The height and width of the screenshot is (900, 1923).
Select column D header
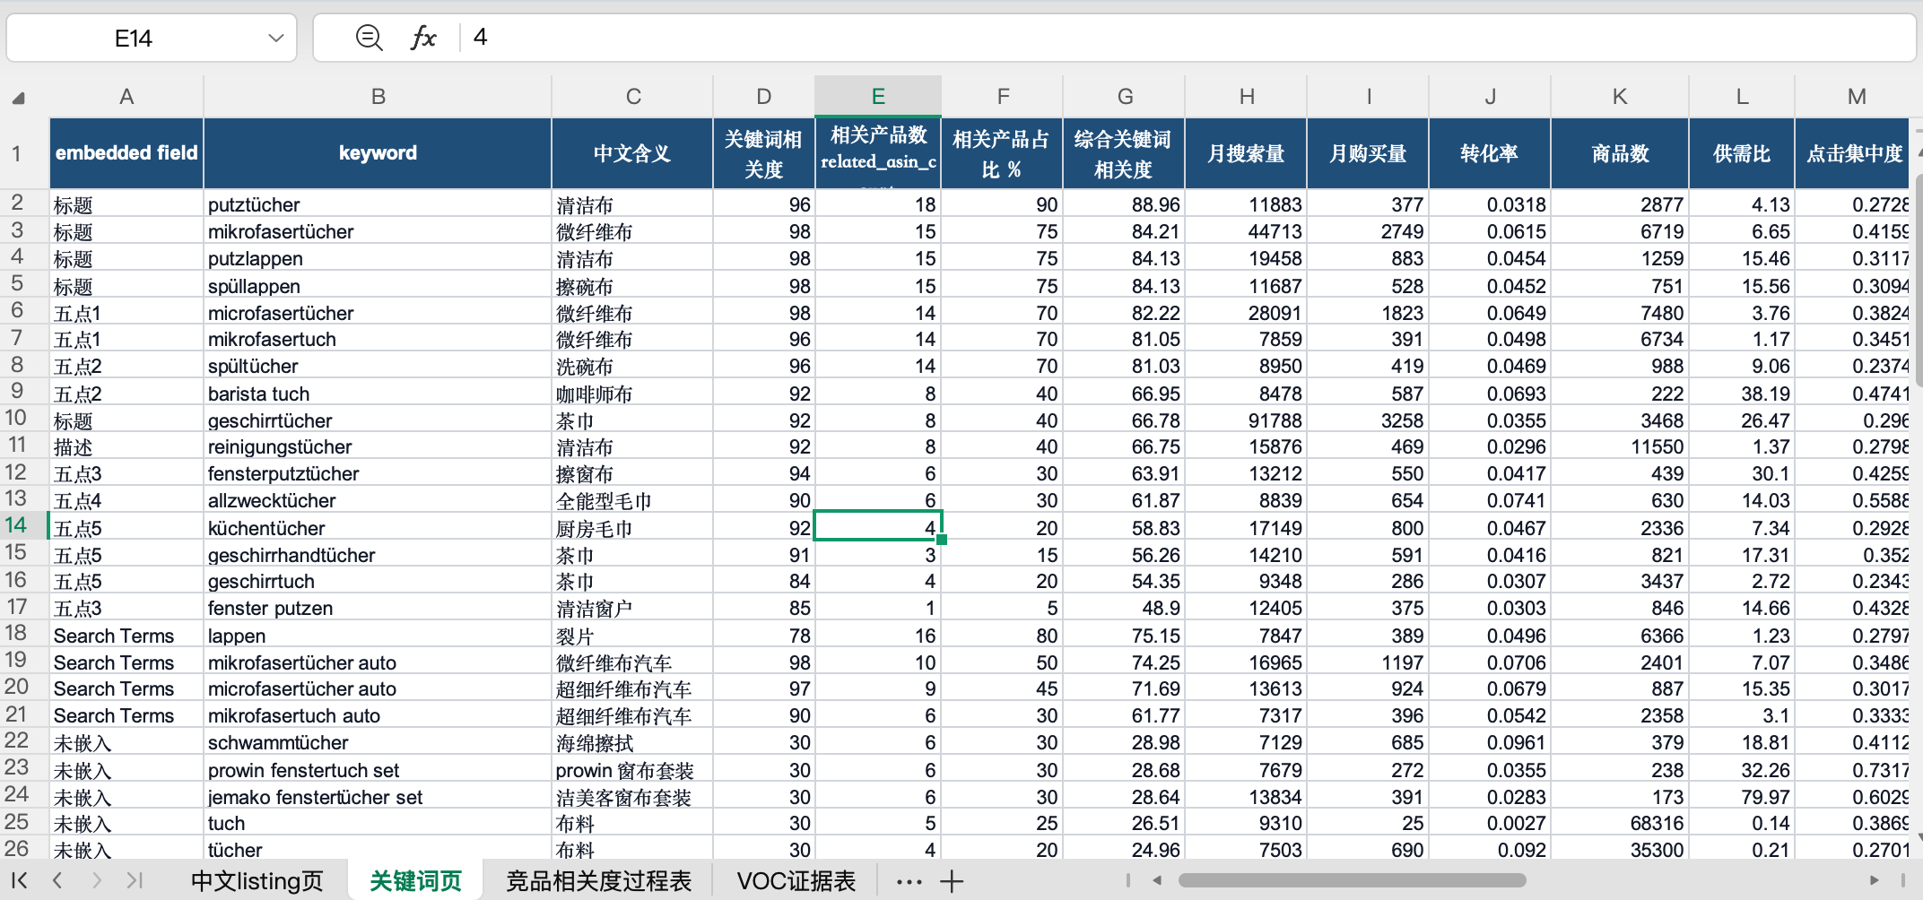pos(764,97)
